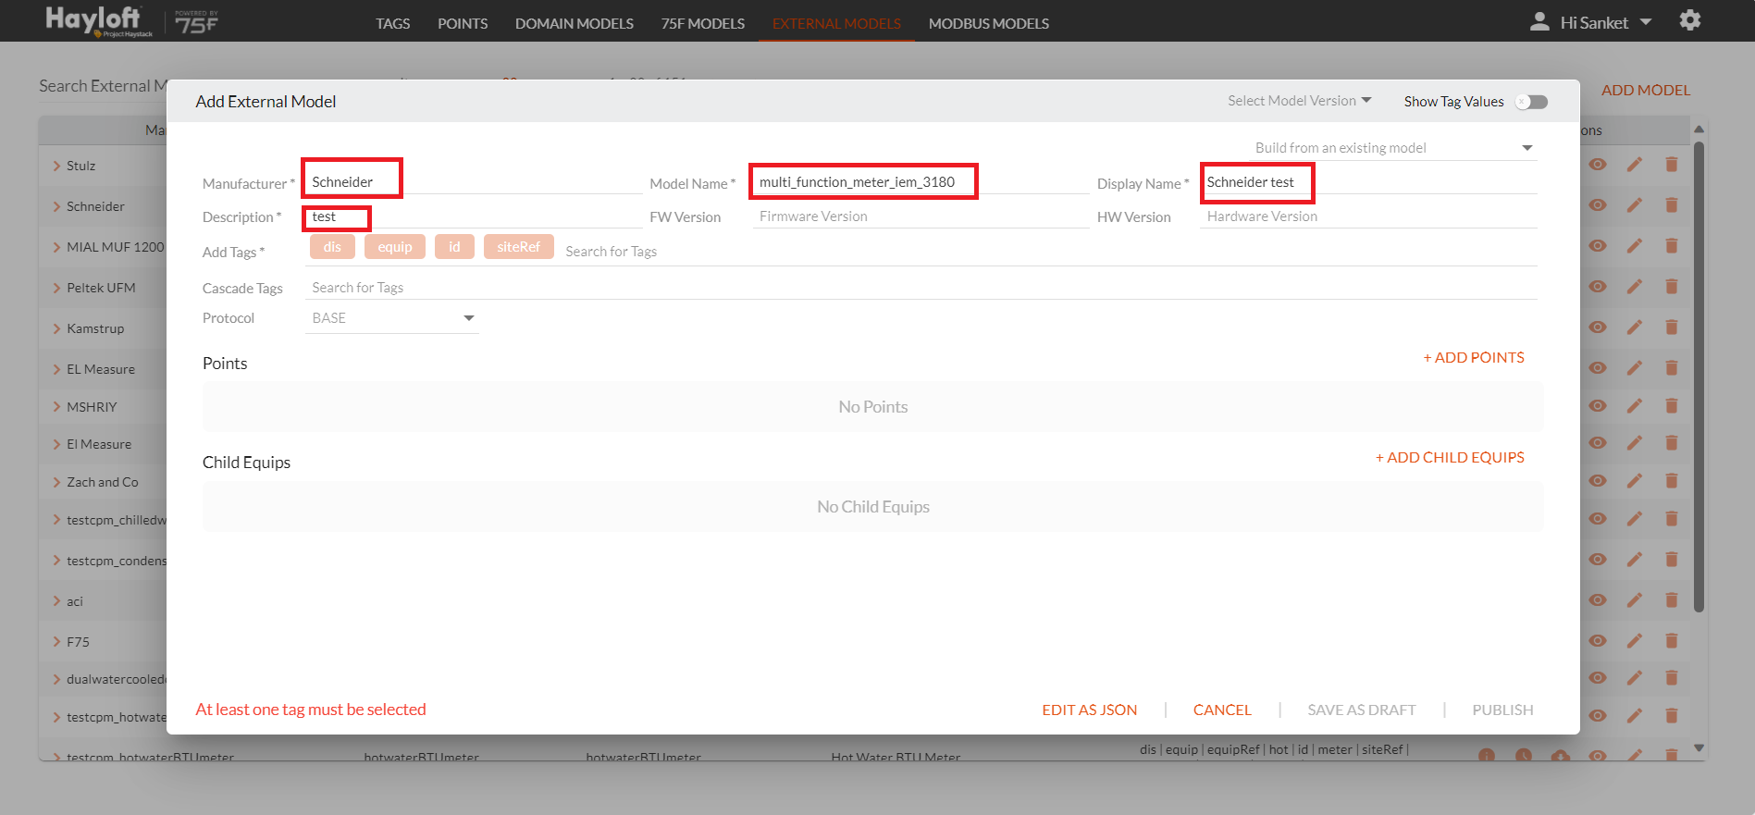Click the 75F logo in header
The width and height of the screenshot is (1755, 815).
197,22
